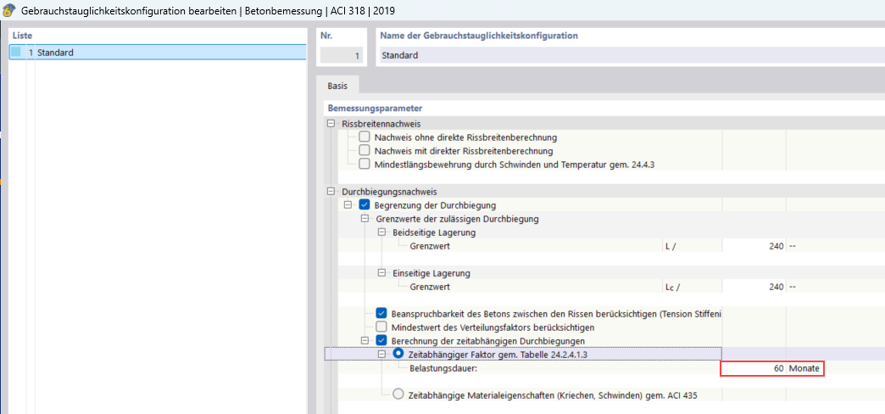Collapse the Durchbiegungsnachweis section
Image resolution: width=885 pixels, height=414 pixels.
pos(331,192)
